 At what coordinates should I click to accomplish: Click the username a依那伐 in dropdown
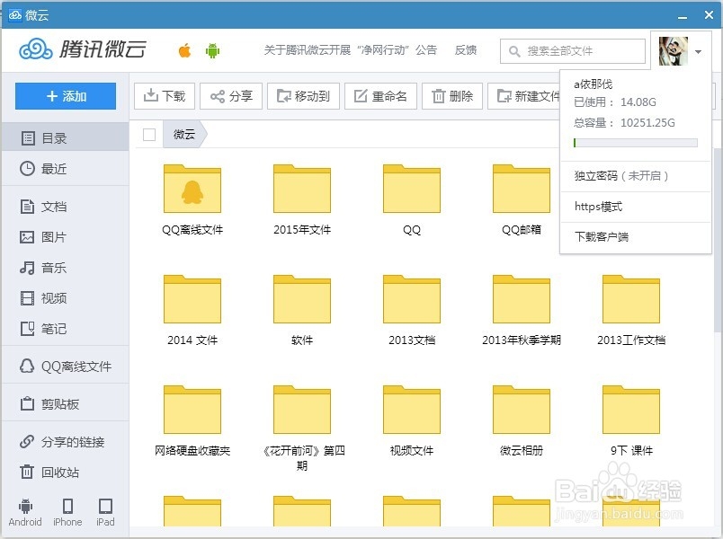coord(593,84)
